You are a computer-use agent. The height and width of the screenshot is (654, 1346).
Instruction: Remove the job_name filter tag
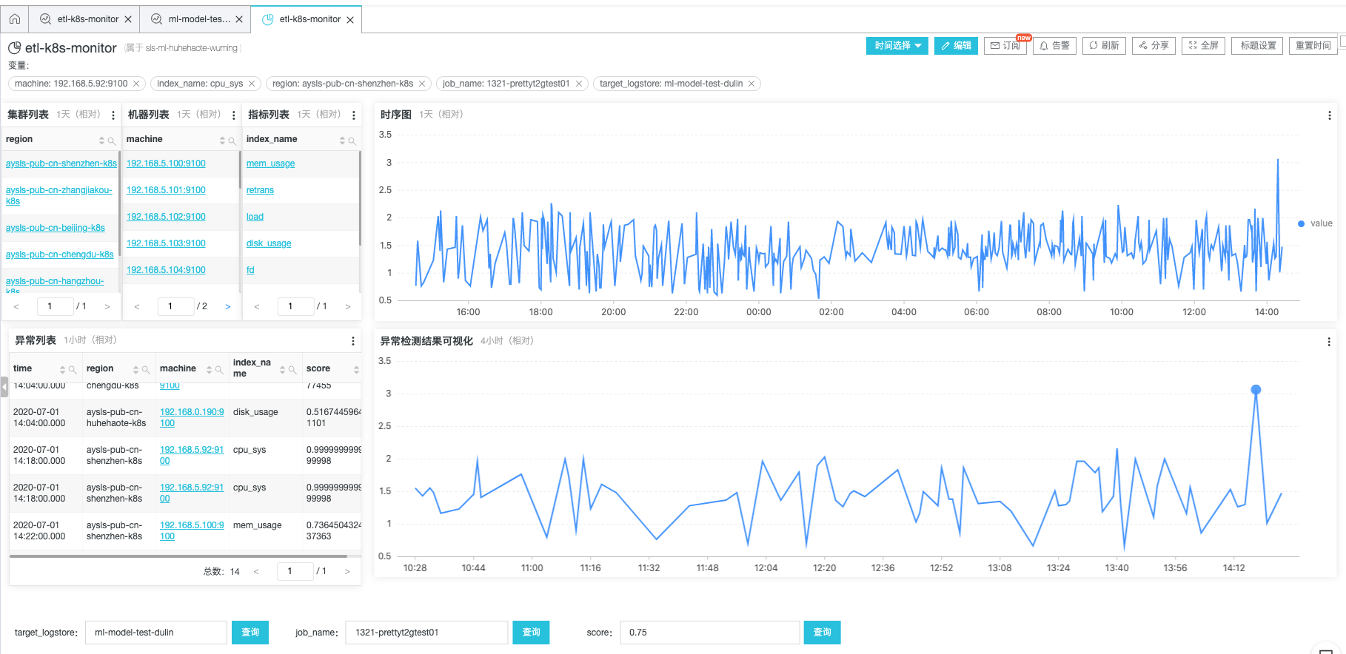pyautogui.click(x=579, y=84)
